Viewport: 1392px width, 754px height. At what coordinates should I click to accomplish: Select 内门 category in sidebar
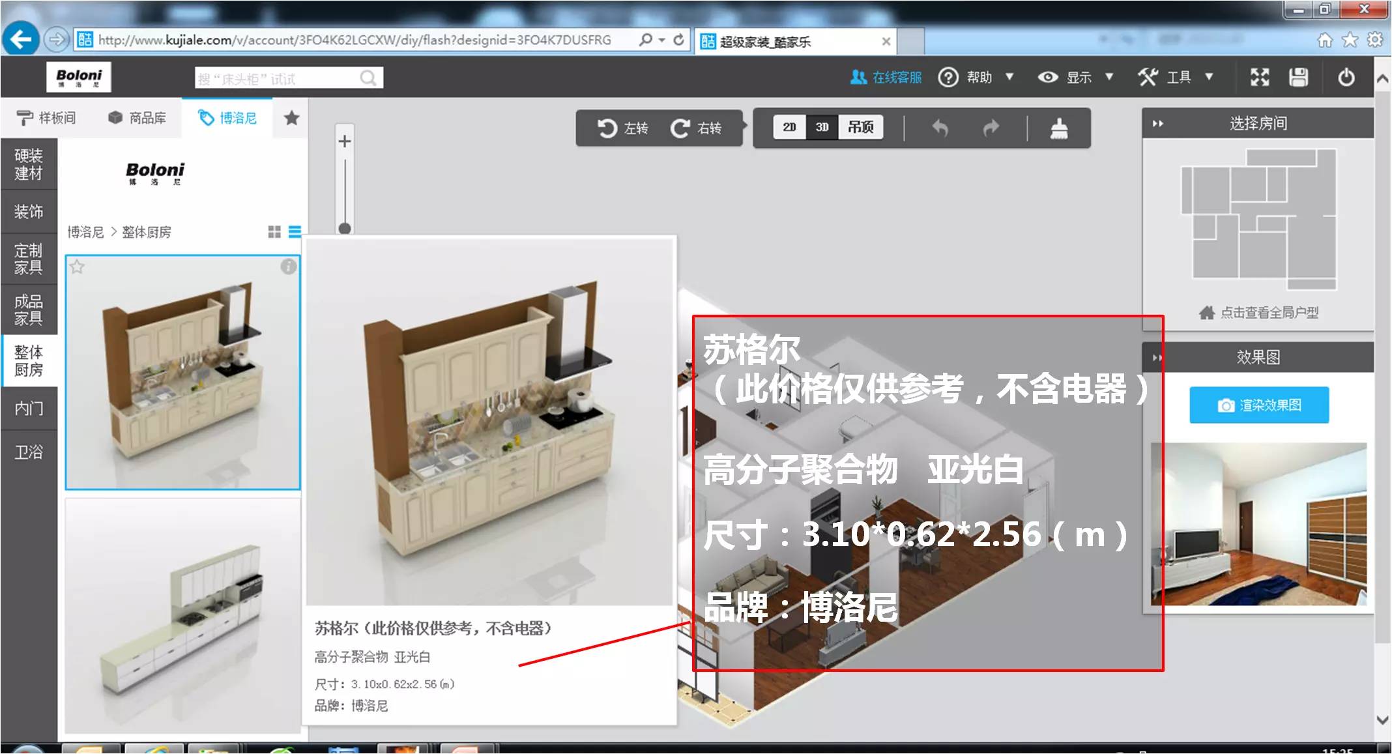click(29, 409)
